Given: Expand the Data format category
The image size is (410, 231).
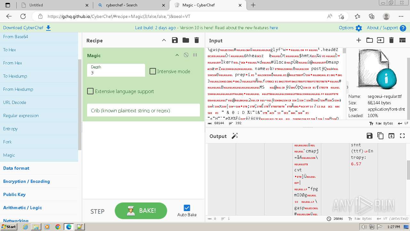Looking at the screenshot, I should (x=39, y=168).
